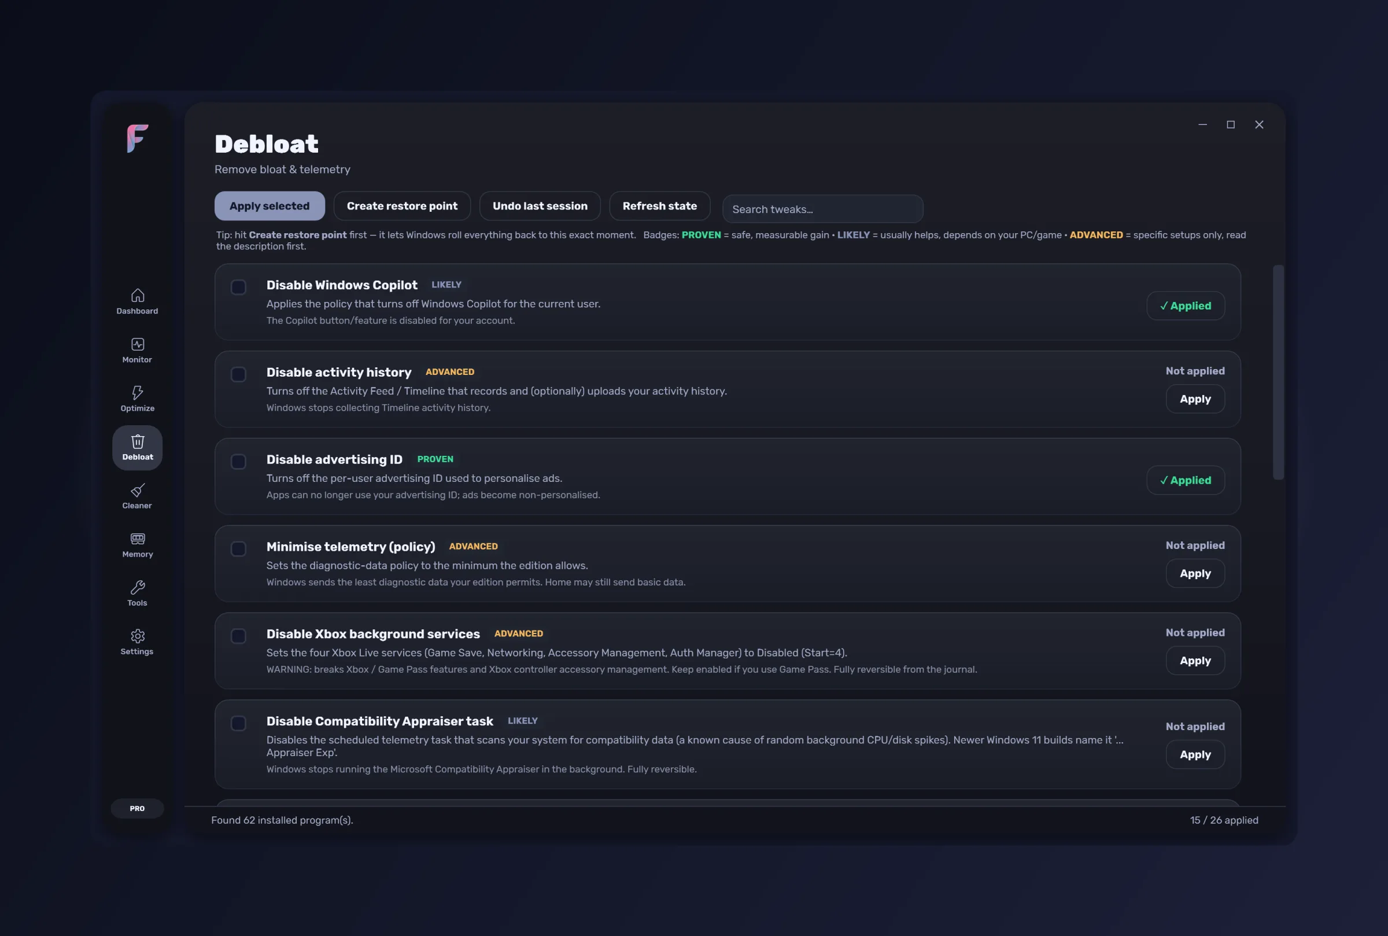Click Undo last session

pyautogui.click(x=540, y=206)
